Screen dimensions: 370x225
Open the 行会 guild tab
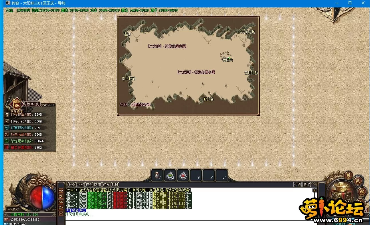[x=89, y=185]
